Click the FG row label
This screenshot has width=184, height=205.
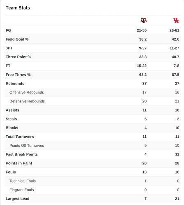coord(8,30)
